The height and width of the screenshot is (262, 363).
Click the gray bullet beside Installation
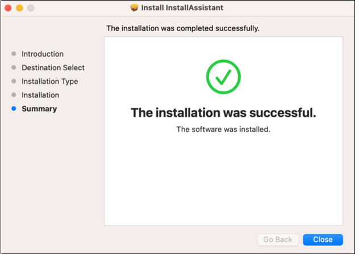pos(14,95)
